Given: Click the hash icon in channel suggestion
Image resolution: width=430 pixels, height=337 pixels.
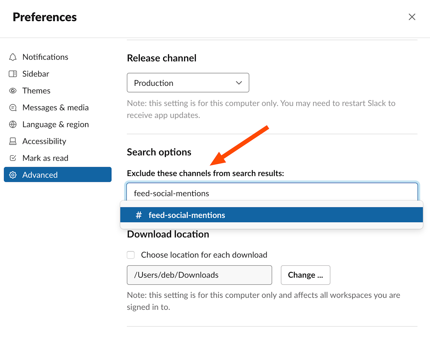Looking at the screenshot, I should [x=139, y=215].
